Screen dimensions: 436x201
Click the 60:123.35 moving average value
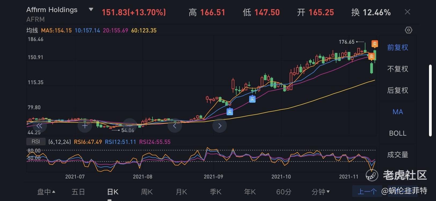point(144,30)
